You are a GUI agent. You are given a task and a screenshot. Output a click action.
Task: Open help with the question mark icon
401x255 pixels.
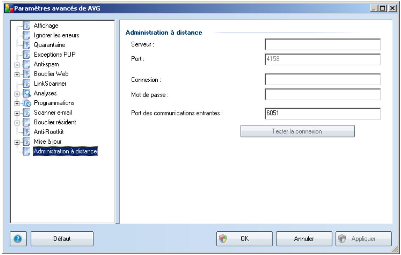click(x=18, y=239)
